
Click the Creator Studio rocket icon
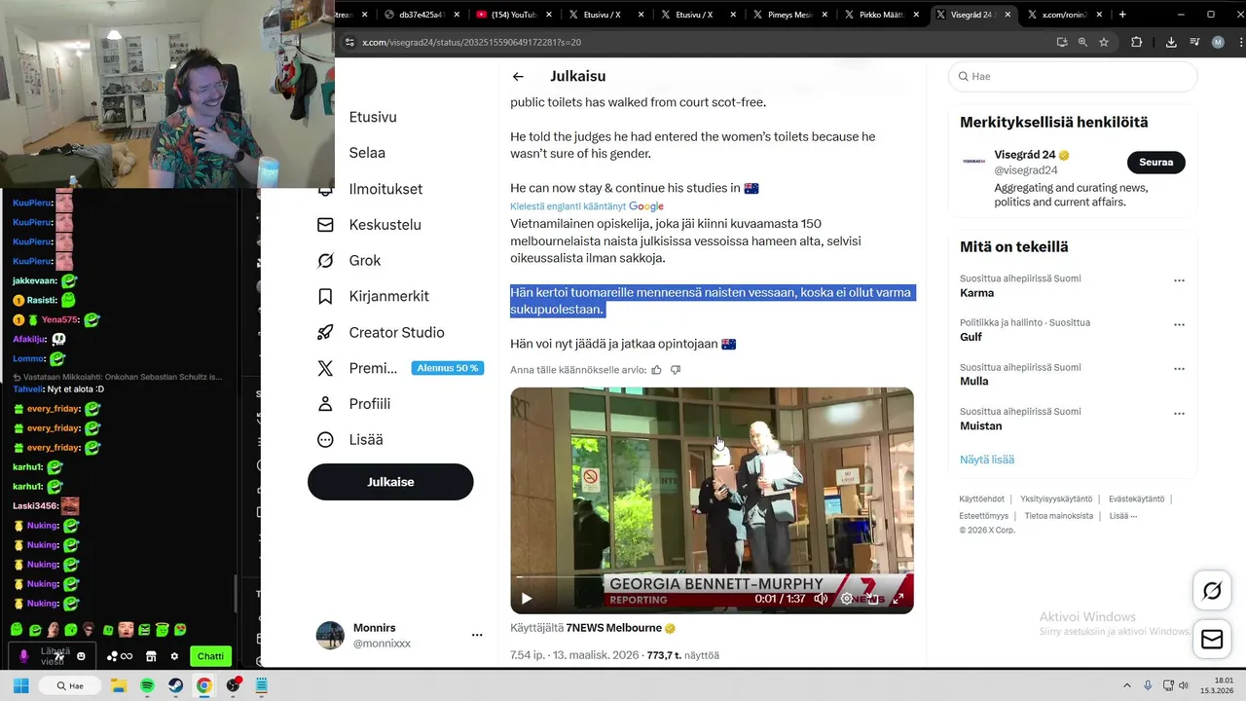pos(326,332)
